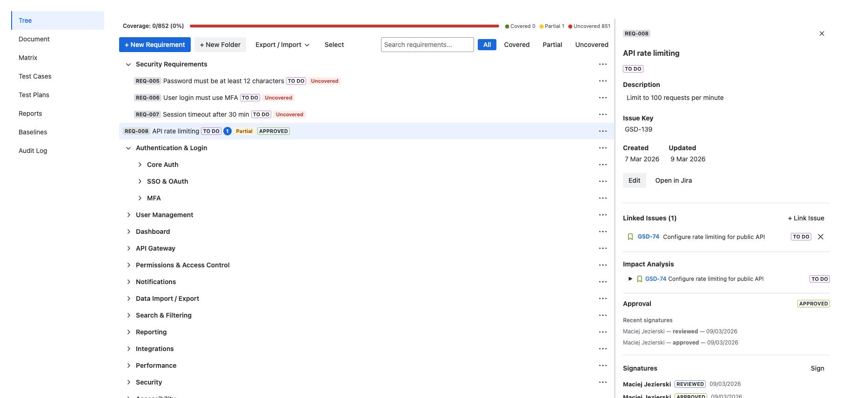Show only Uncovered requirements
The image size is (856, 398).
tap(591, 45)
